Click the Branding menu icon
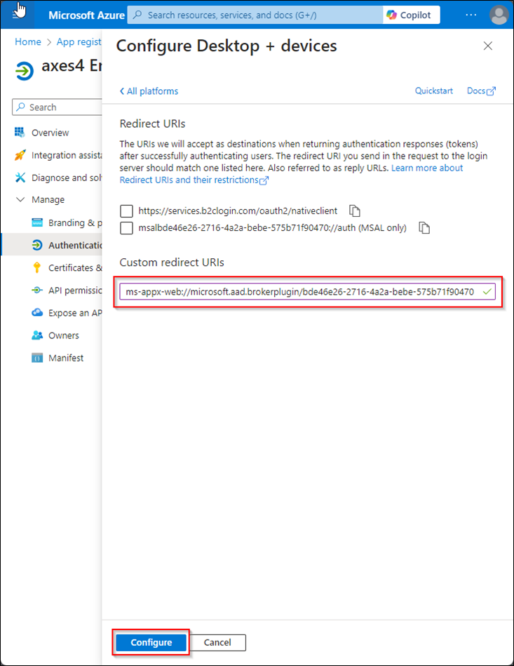 (x=37, y=222)
